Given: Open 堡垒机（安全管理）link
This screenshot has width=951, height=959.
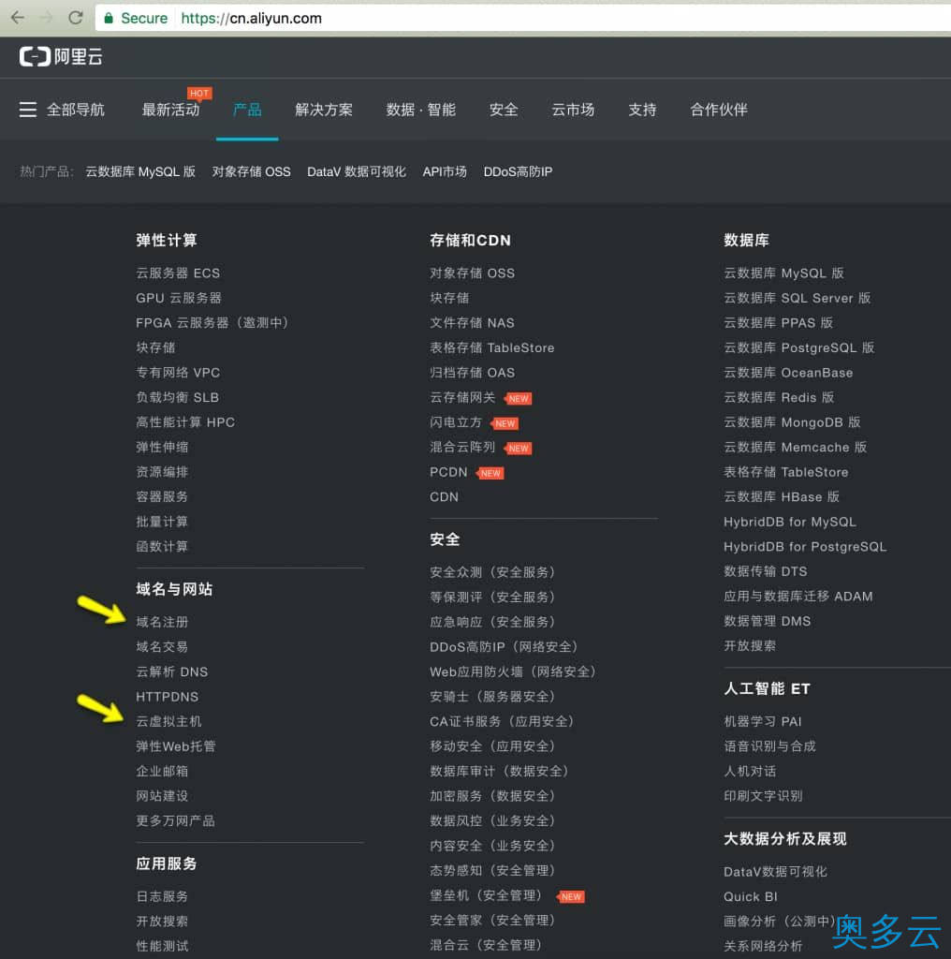Looking at the screenshot, I should [x=485, y=896].
